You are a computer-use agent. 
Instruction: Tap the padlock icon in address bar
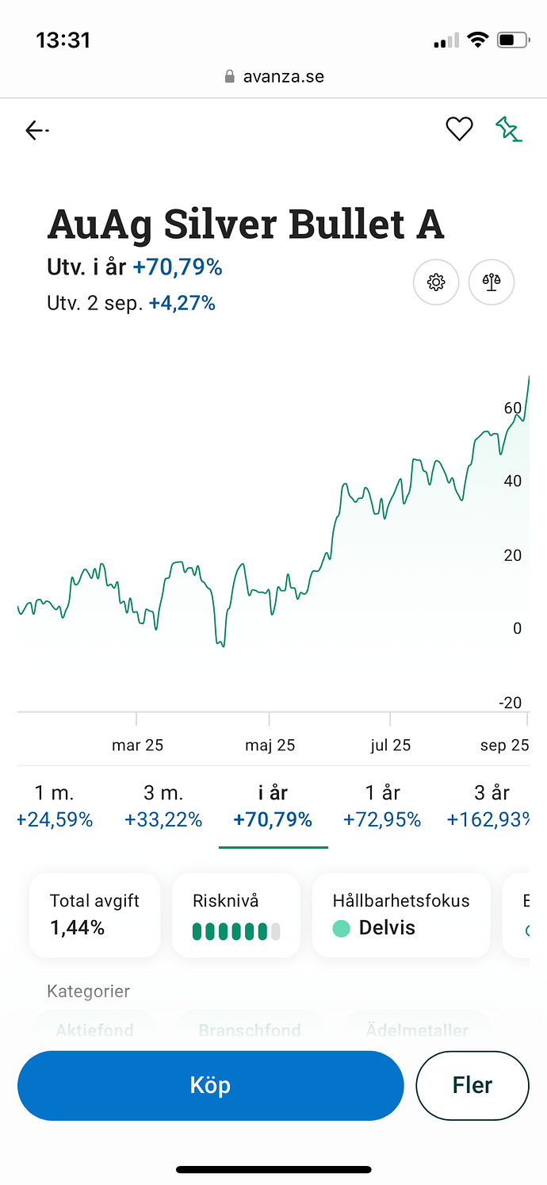230,77
